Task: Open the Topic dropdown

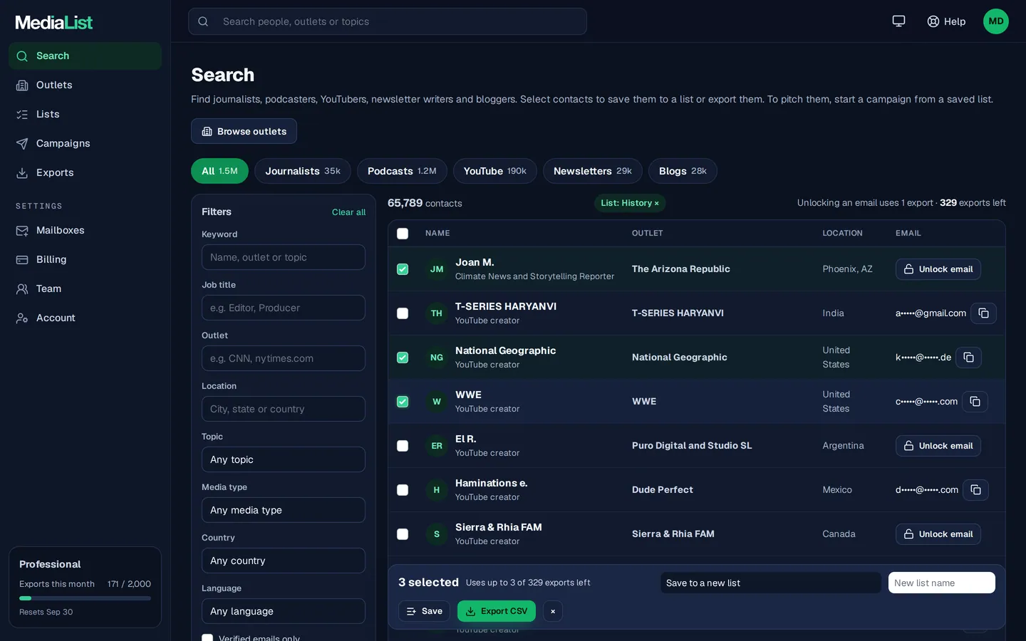Action: click(284, 459)
